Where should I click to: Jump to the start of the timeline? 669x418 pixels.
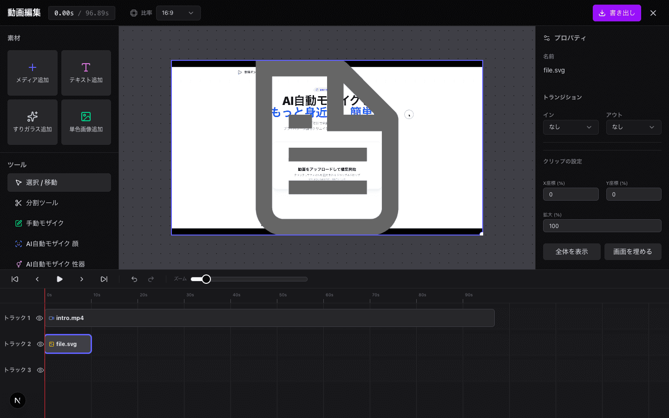point(15,279)
